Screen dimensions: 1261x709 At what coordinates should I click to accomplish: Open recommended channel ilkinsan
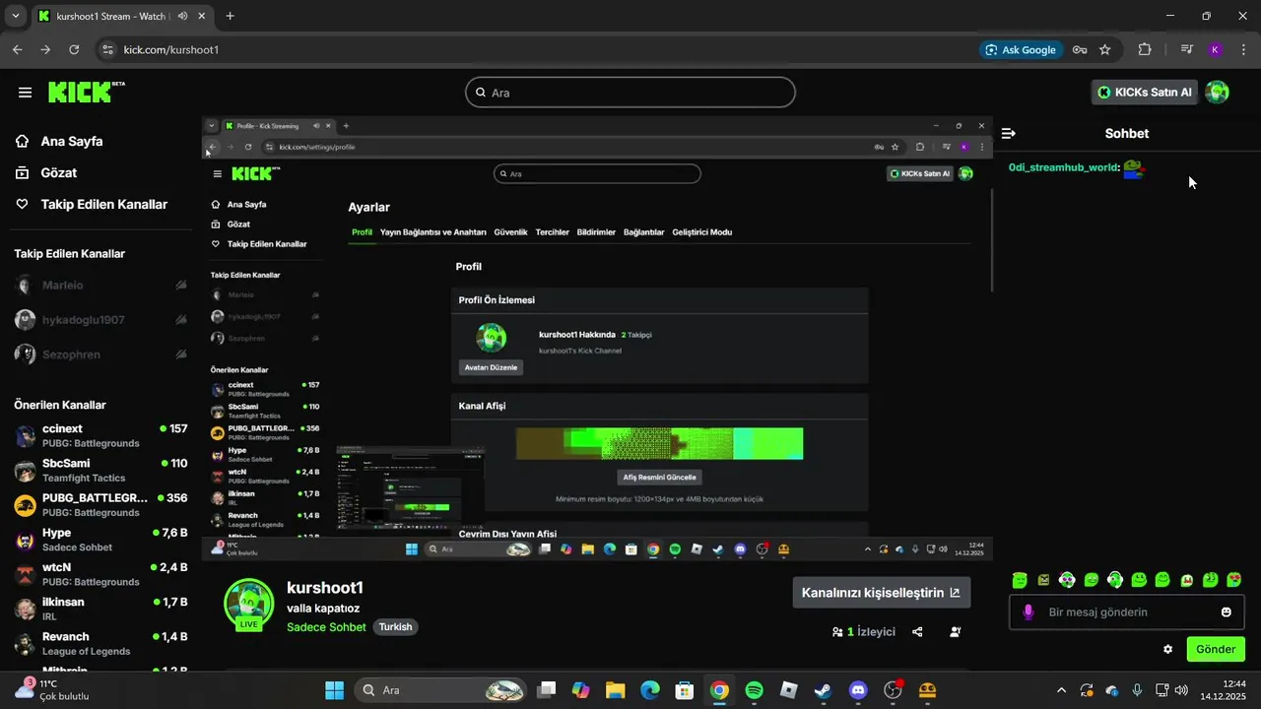point(100,609)
